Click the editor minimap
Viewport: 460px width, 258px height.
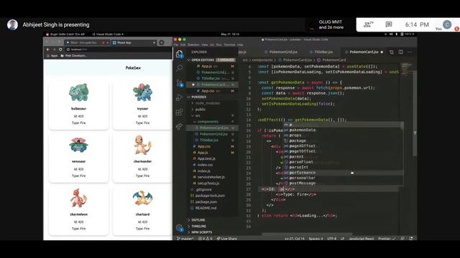click(x=406, y=70)
